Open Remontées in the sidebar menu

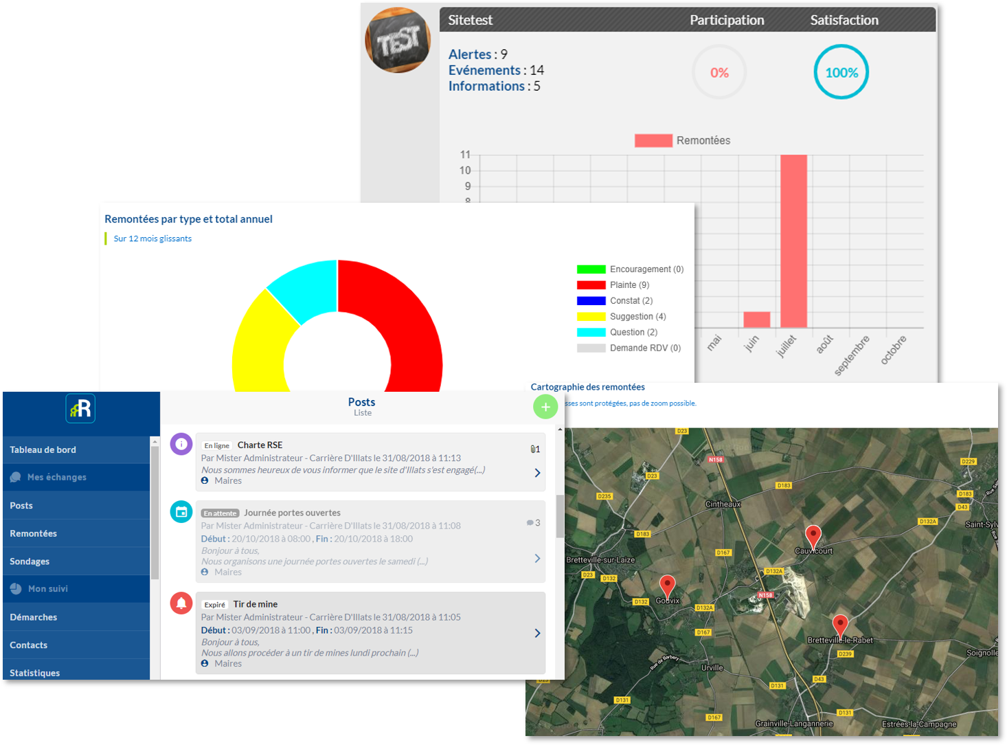(76, 533)
